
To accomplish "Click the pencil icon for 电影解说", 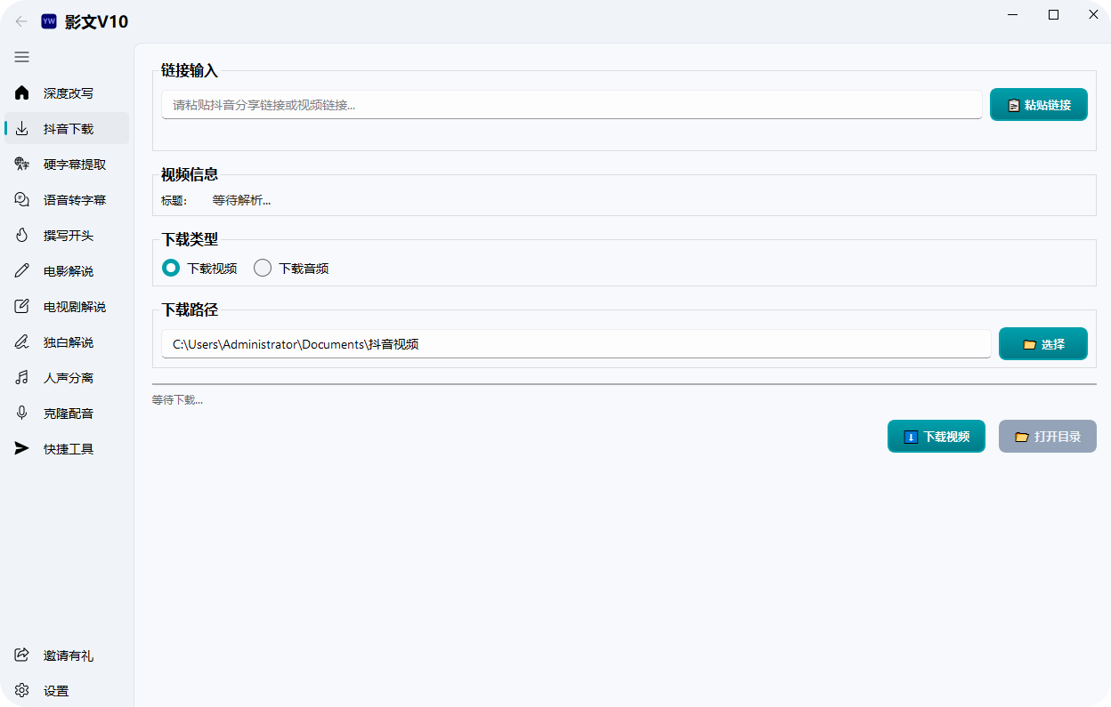I will [22, 271].
